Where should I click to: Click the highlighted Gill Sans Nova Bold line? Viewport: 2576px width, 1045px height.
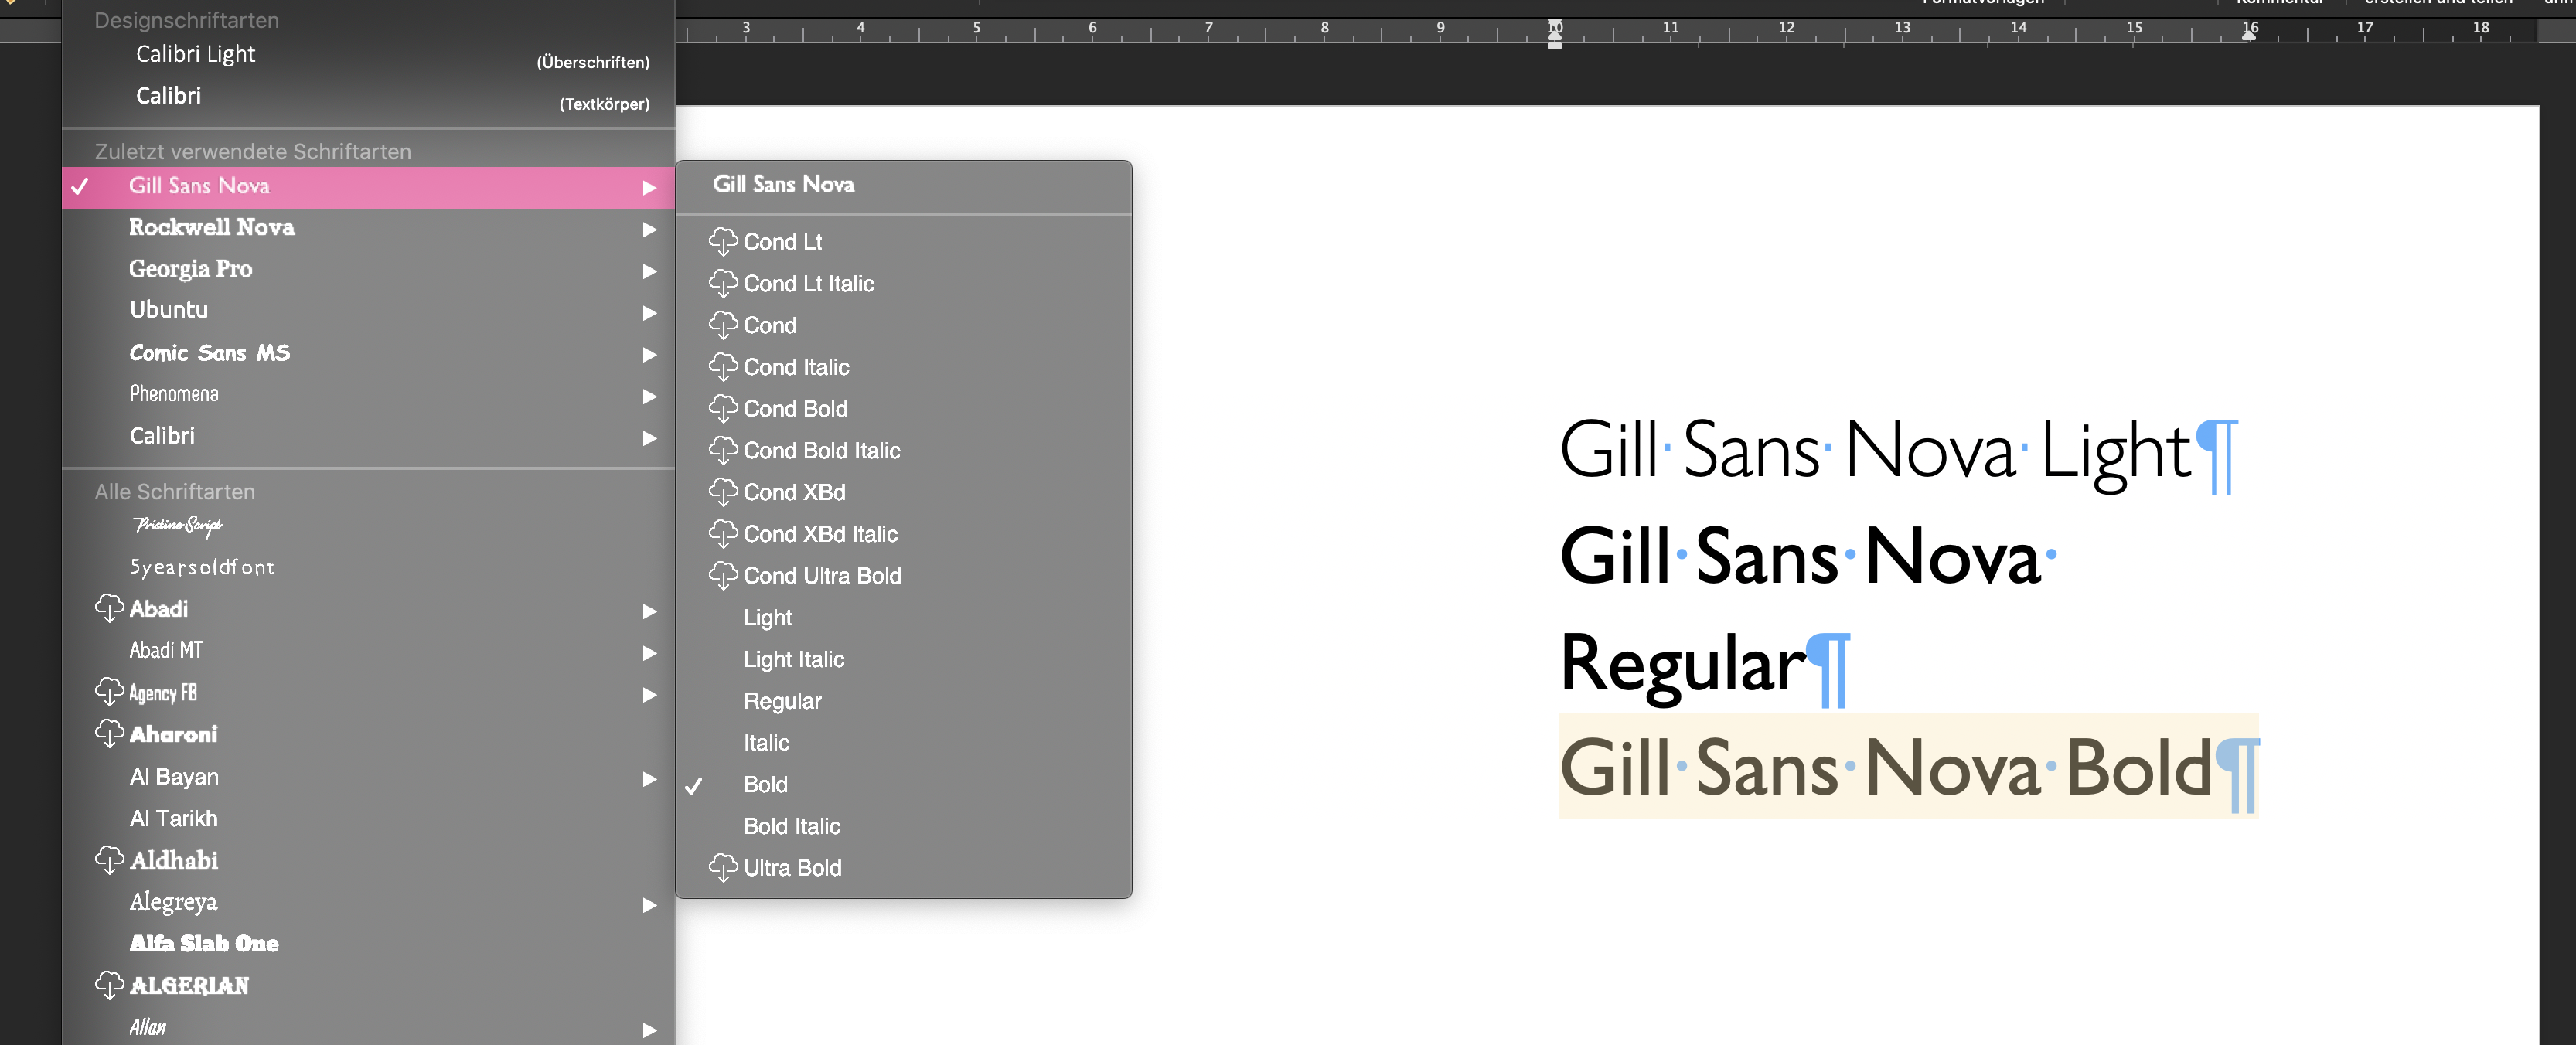pos(1908,767)
